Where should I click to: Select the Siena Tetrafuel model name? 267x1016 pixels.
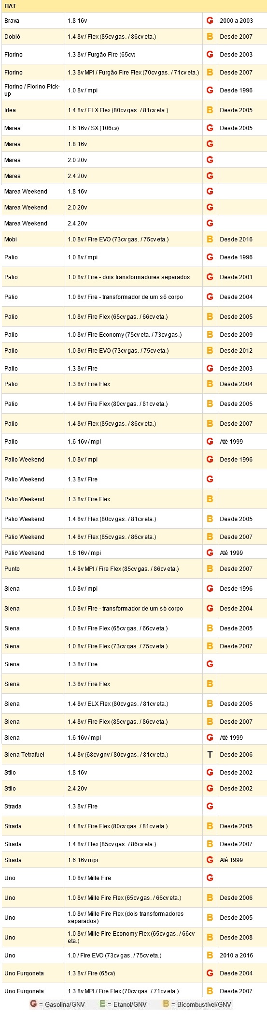(24, 754)
